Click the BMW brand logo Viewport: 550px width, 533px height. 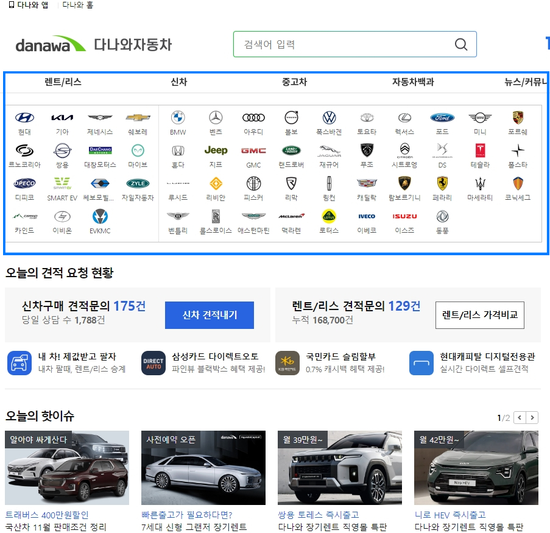178,118
